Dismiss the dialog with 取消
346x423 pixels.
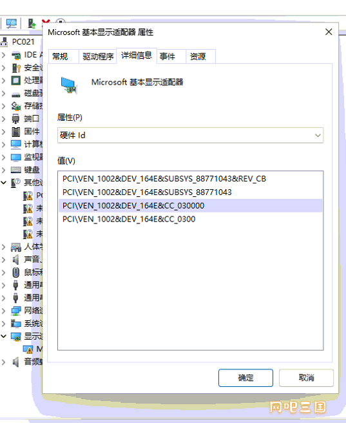306,378
